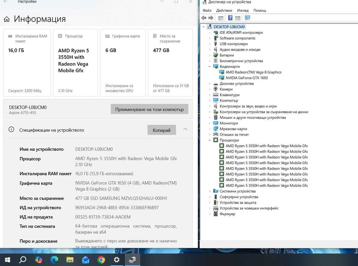Collapse the DESKTOP-L0BJCM0 root node
Viewport: 358px width, 266px height.
click(x=204, y=27)
